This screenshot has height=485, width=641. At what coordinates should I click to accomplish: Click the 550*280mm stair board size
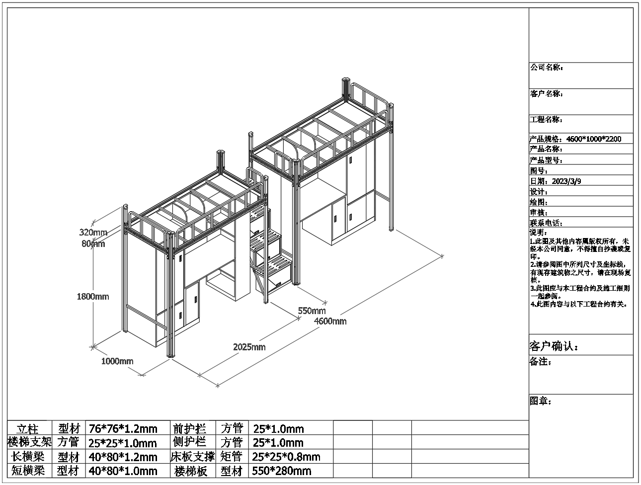point(282,471)
